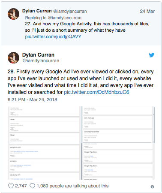The height and width of the screenshot is (193, 162).
Task: Click the 6:21 PM - Mar 24, 2018 timestamp
Action: 33,100
